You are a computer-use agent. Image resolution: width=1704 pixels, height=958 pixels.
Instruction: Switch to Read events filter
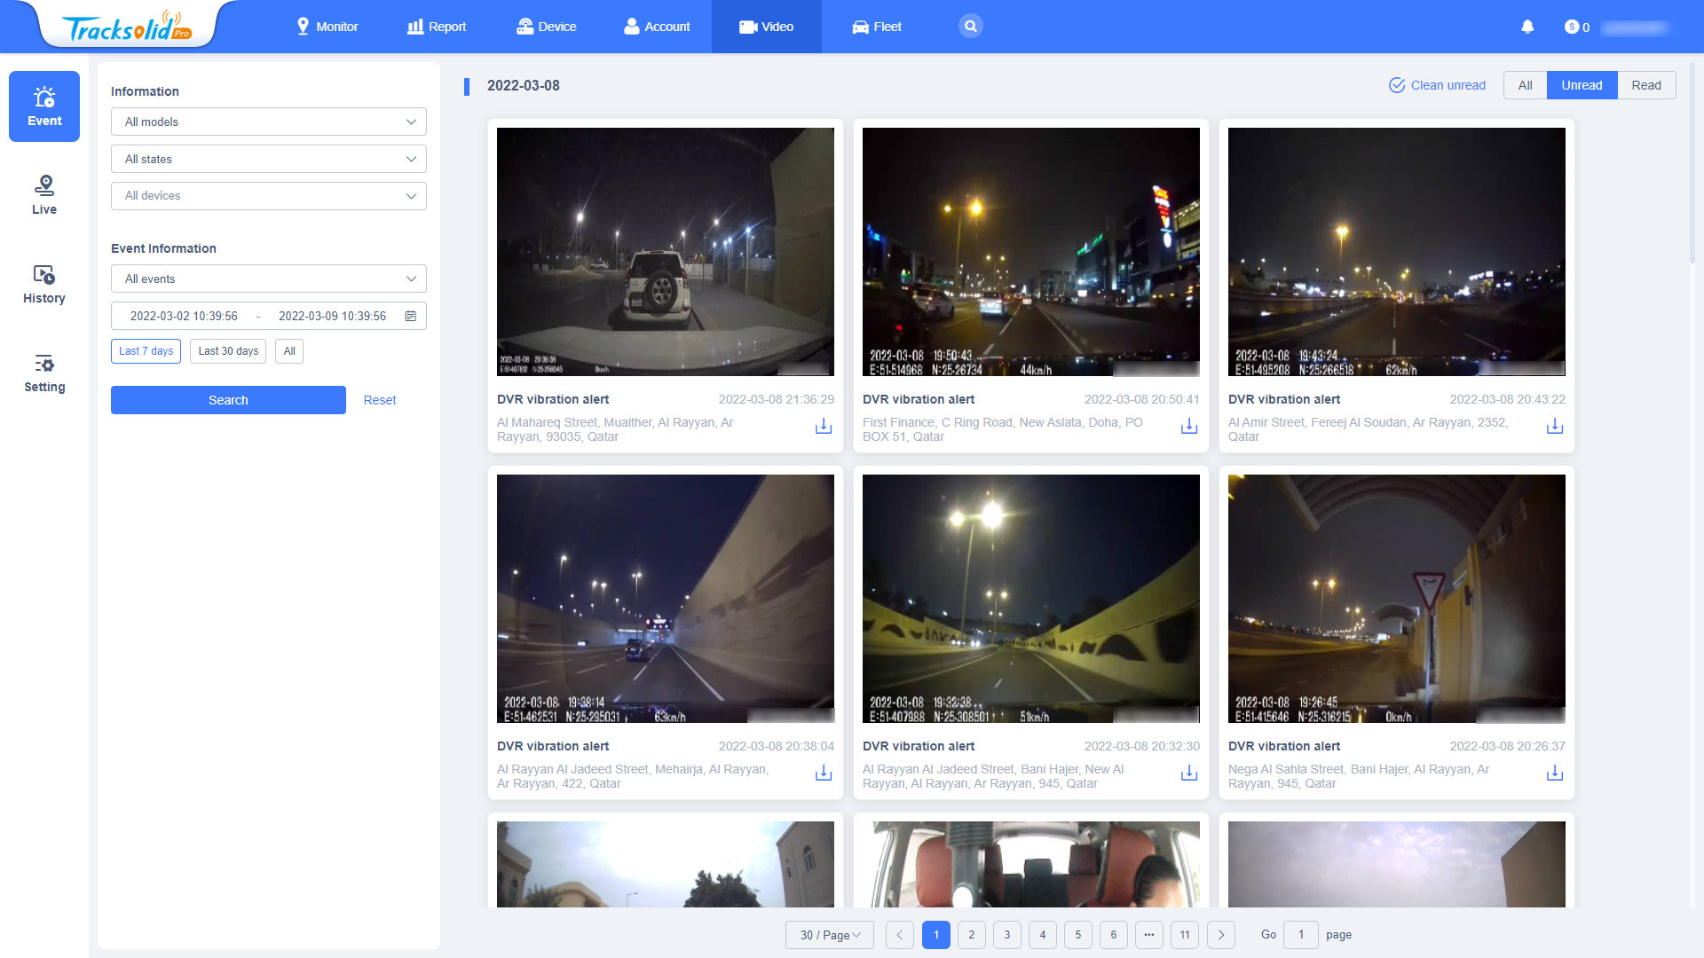(x=1645, y=84)
